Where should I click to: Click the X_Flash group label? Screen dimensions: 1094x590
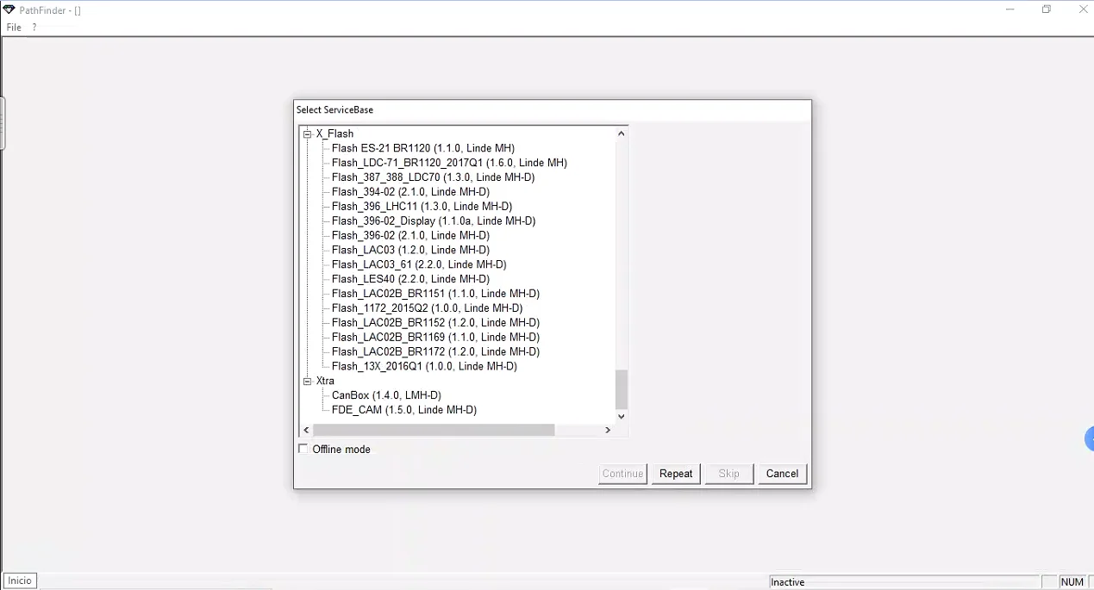334,134
